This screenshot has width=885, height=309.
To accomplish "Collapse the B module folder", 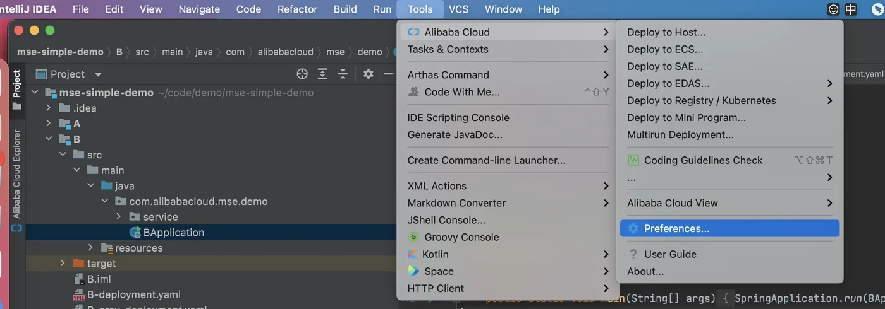I will tap(49, 139).
